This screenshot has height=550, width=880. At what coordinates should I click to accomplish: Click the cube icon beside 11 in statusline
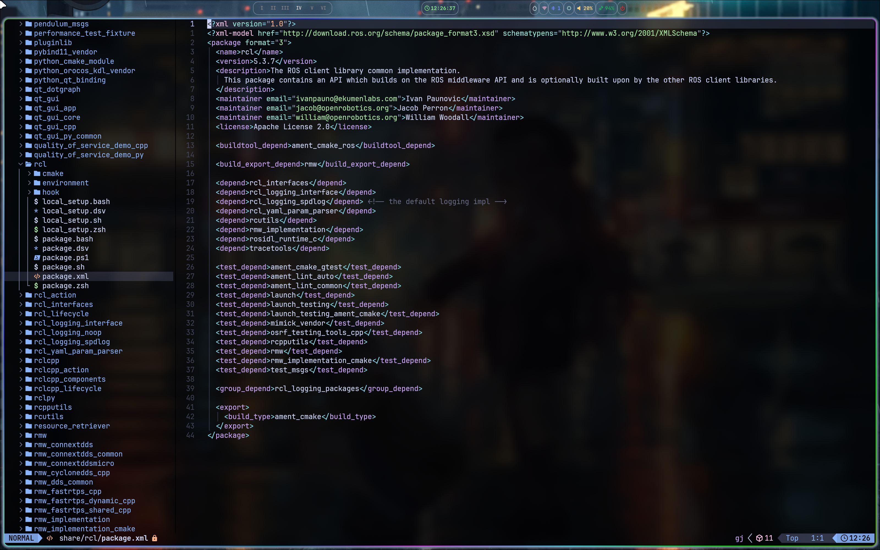click(x=759, y=538)
